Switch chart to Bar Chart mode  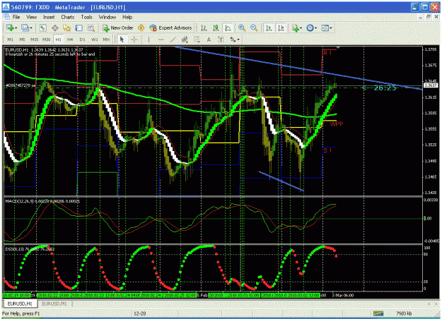204,28
